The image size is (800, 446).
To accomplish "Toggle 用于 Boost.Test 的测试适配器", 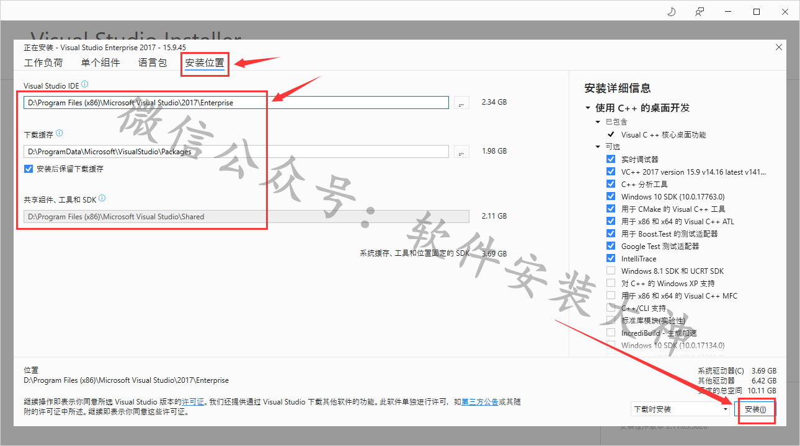I will tap(611, 234).
